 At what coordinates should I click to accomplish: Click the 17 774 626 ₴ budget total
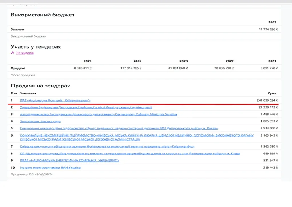(268, 29)
